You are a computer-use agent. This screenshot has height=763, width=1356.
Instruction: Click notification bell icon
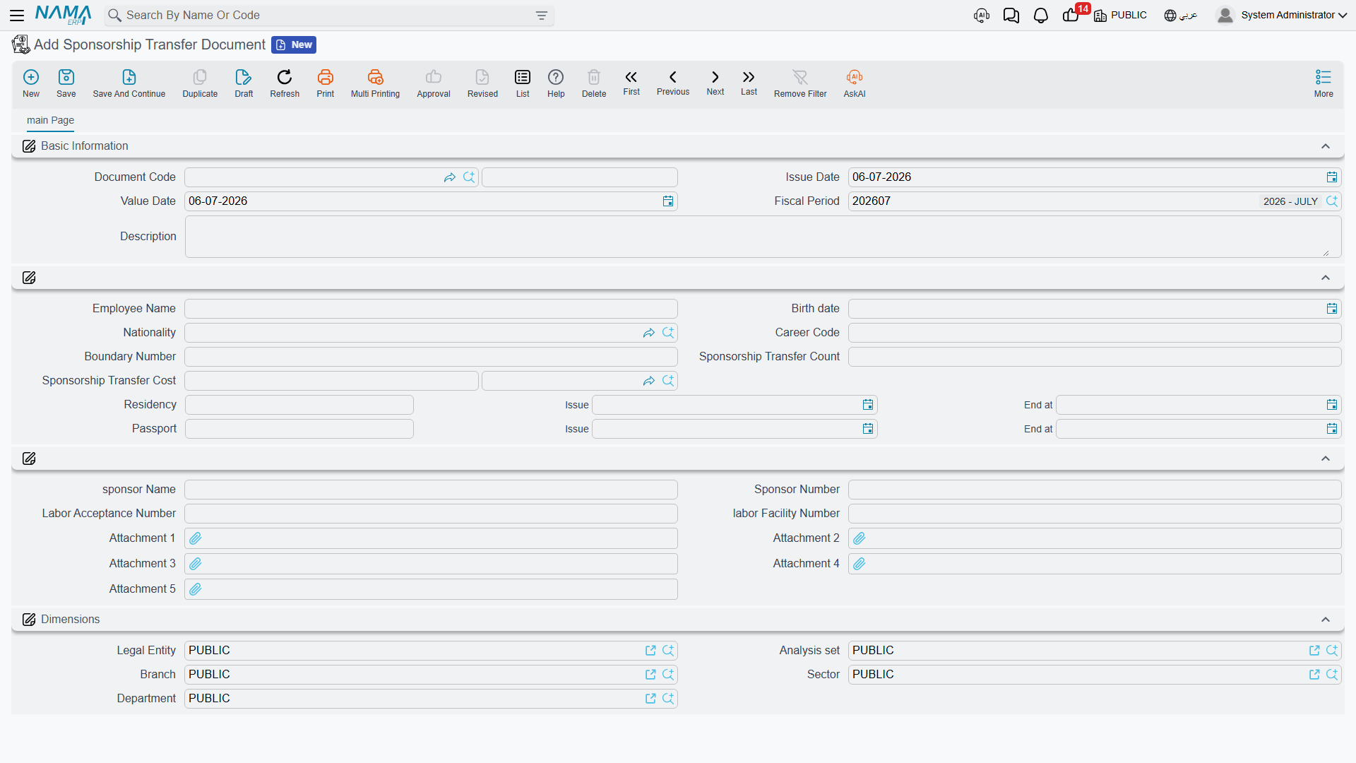(1040, 16)
